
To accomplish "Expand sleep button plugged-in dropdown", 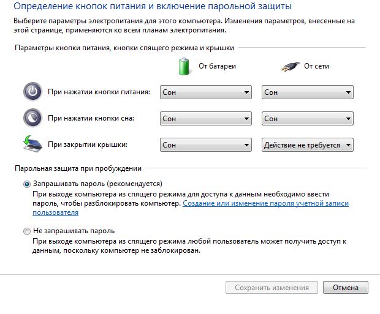I will tap(307, 118).
